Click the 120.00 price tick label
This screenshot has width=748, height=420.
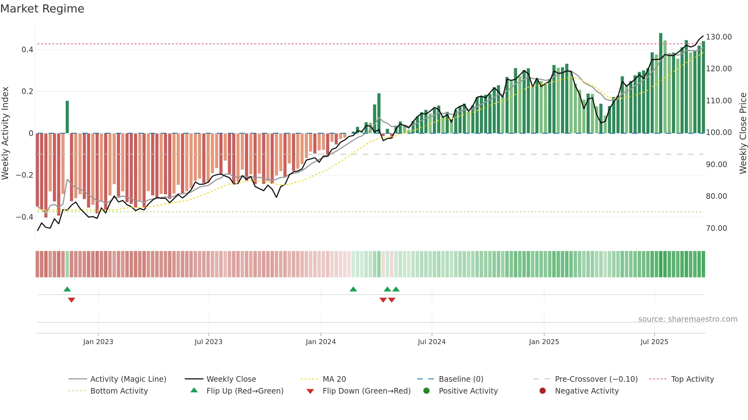click(719, 68)
